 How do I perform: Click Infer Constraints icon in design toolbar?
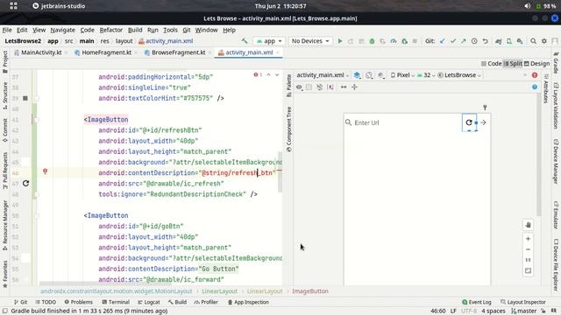click(330, 87)
